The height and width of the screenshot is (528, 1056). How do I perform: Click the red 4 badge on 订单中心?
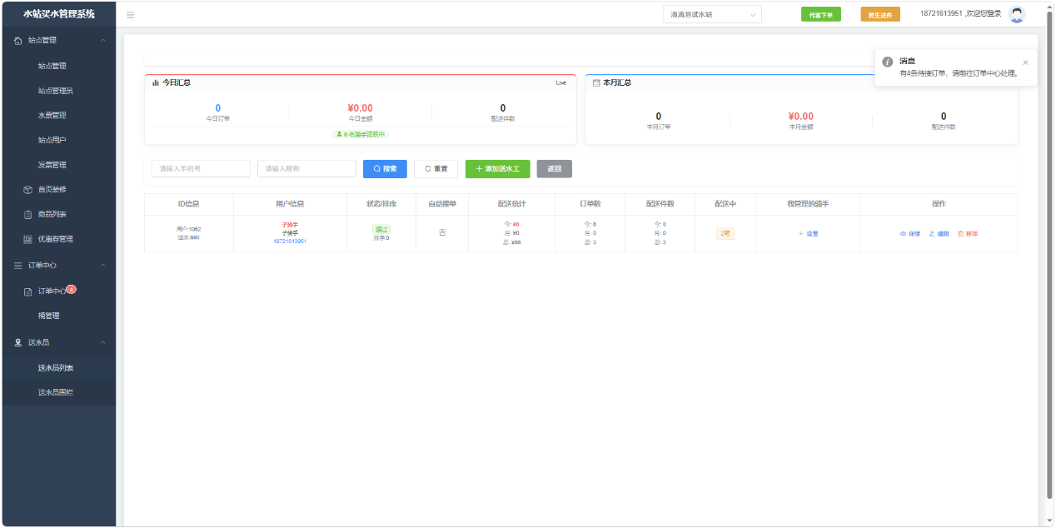click(x=72, y=289)
